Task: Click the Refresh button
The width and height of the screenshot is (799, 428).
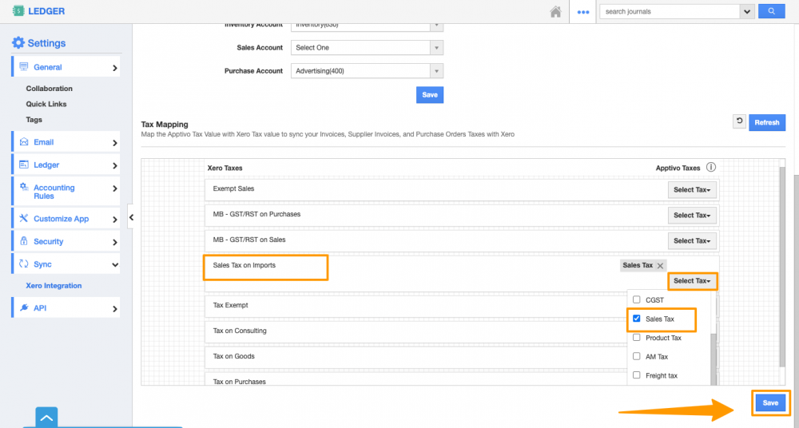Action: tap(766, 122)
